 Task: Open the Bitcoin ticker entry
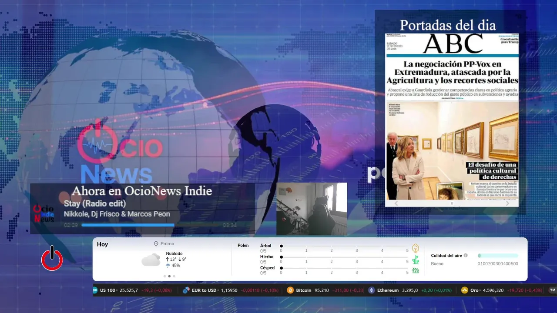325,290
